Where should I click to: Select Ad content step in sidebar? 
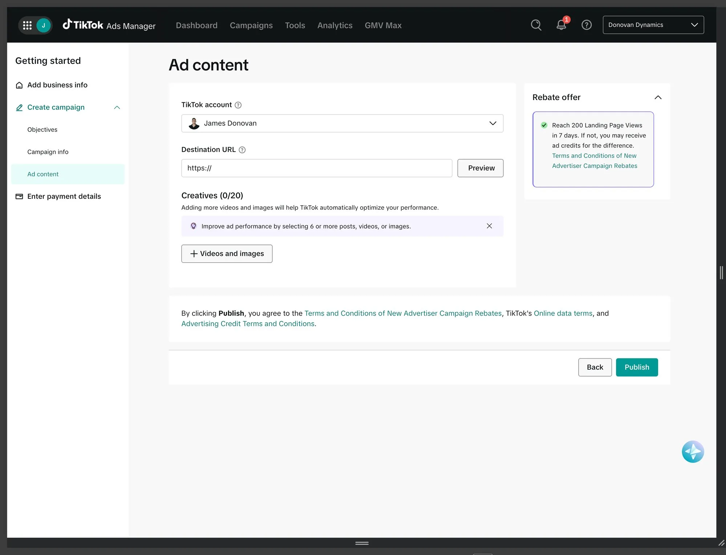pyautogui.click(x=68, y=174)
